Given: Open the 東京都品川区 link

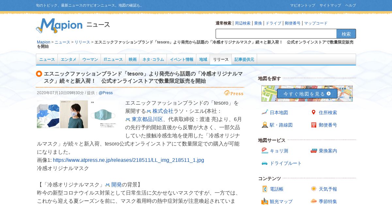Looking at the screenshot, I should (x=147, y=119).
